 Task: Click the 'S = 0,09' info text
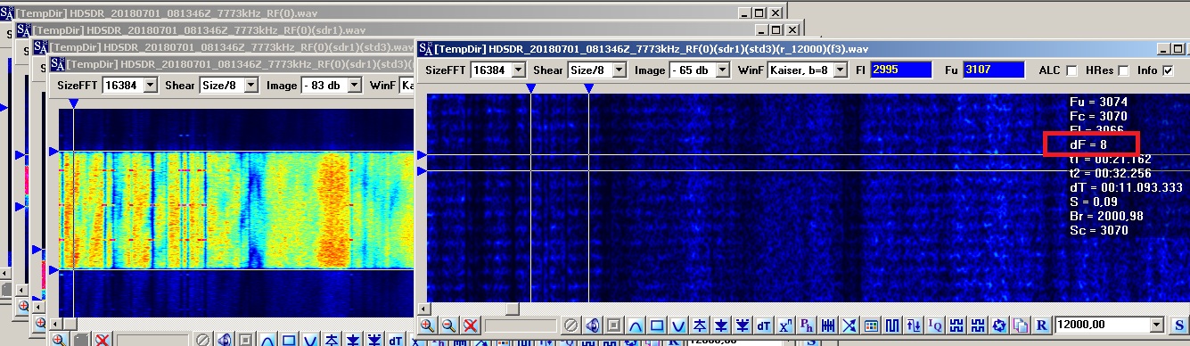1095,202
